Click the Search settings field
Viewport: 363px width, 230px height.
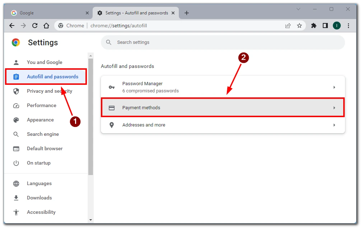(x=223, y=42)
